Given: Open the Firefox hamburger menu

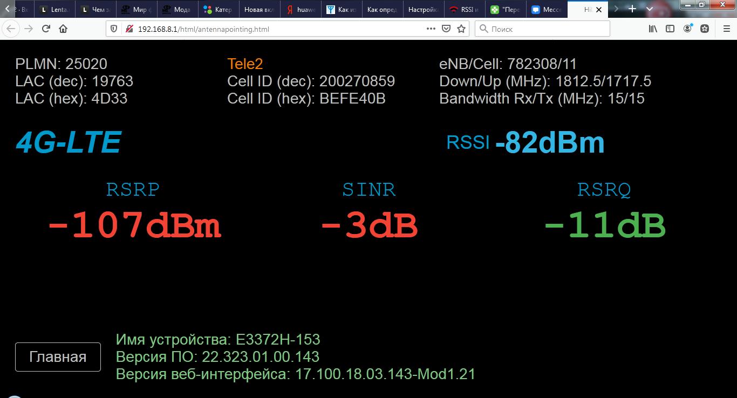Looking at the screenshot, I should click(x=726, y=29).
